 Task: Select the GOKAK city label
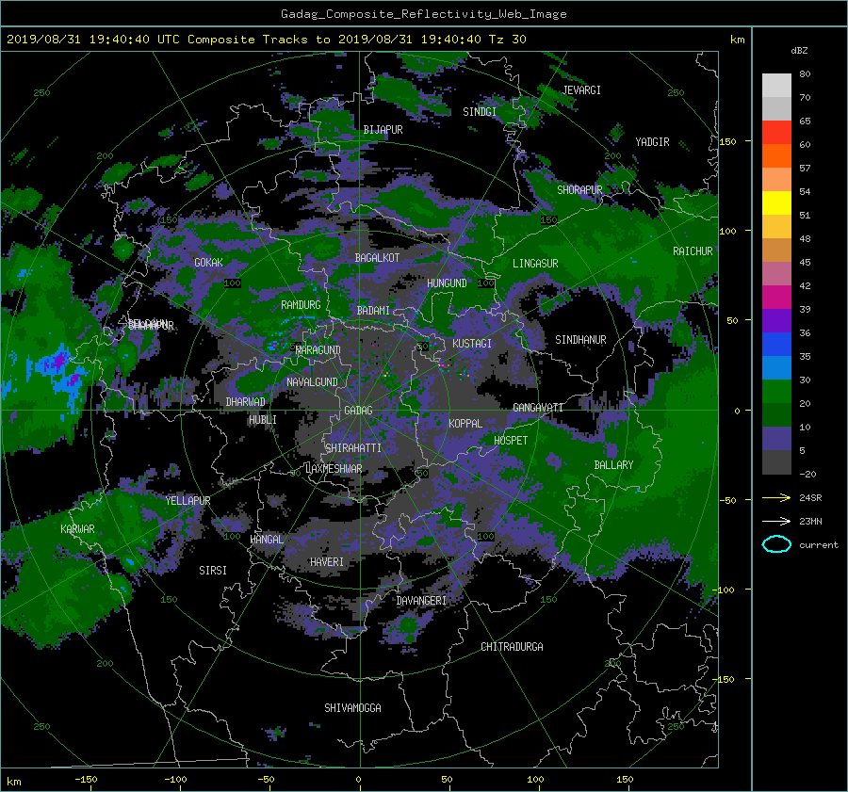208,262
